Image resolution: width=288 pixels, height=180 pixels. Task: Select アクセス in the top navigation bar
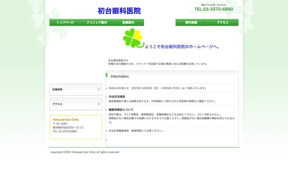223,22
